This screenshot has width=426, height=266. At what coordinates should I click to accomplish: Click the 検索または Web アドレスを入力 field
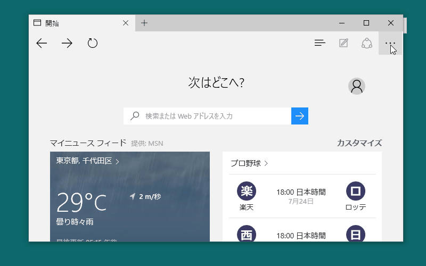point(207,116)
